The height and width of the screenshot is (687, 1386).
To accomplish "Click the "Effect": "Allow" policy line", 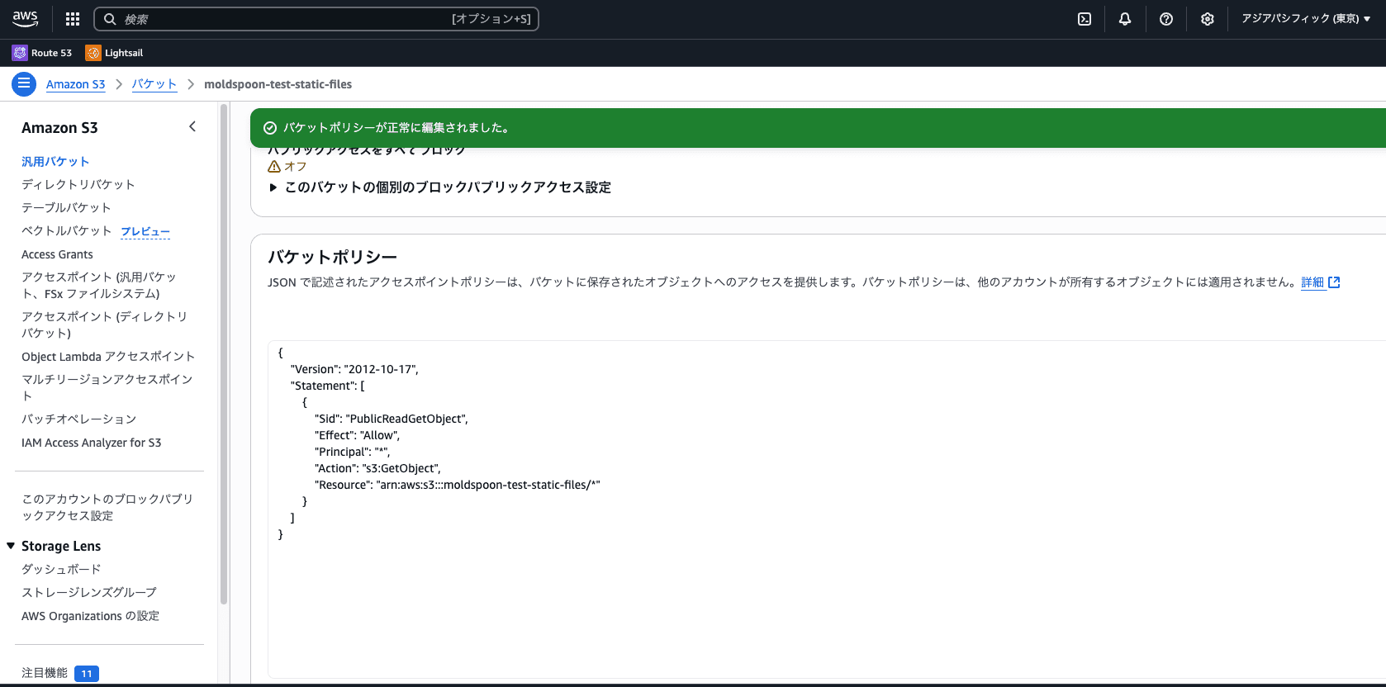I will coord(358,435).
